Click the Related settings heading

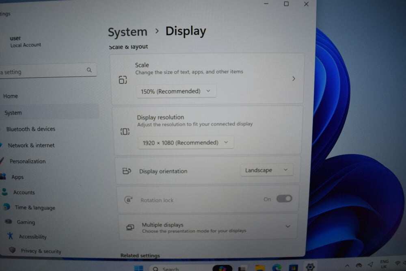pos(140,256)
